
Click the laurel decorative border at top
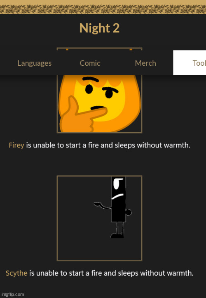pos(103,9)
